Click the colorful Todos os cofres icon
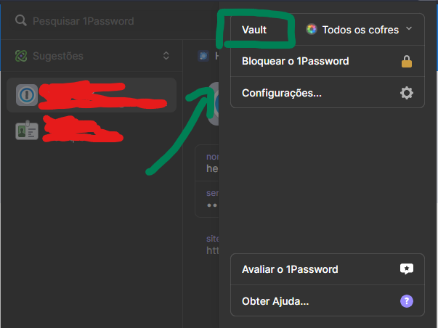The width and height of the screenshot is (438, 328). [312, 29]
